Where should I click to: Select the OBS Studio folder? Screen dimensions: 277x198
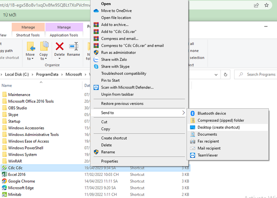tap(15, 108)
